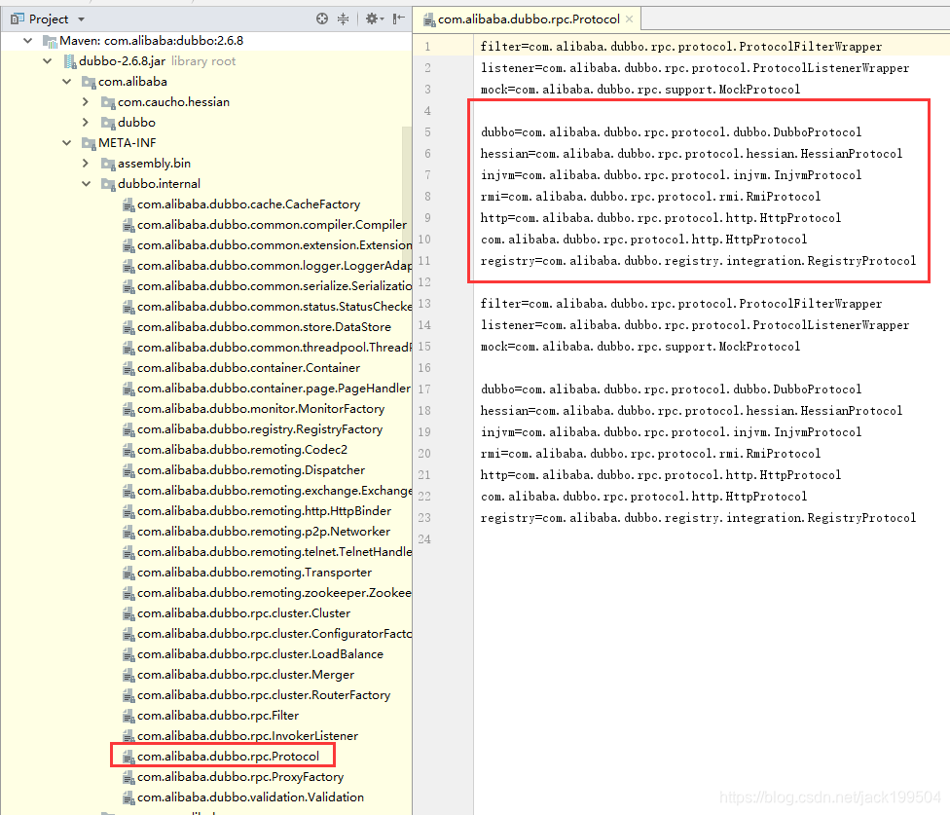Click the META-INF folder icon
The height and width of the screenshot is (815, 950).
pyautogui.click(x=90, y=143)
